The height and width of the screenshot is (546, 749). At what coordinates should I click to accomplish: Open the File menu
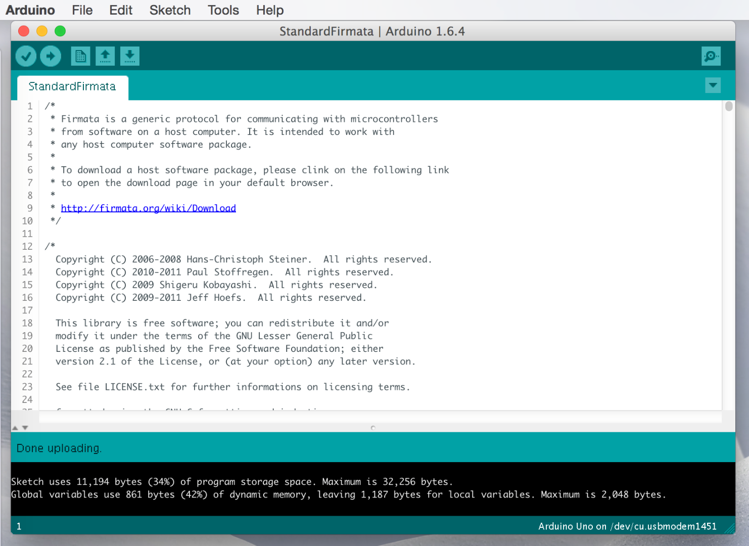pos(82,10)
